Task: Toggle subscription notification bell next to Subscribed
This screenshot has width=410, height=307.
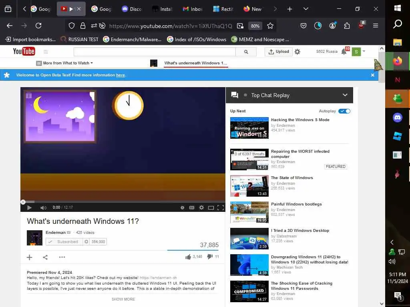Action: click(x=86, y=242)
